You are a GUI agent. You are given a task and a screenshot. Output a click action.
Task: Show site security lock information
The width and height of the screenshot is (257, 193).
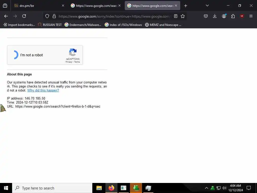coord(54,16)
